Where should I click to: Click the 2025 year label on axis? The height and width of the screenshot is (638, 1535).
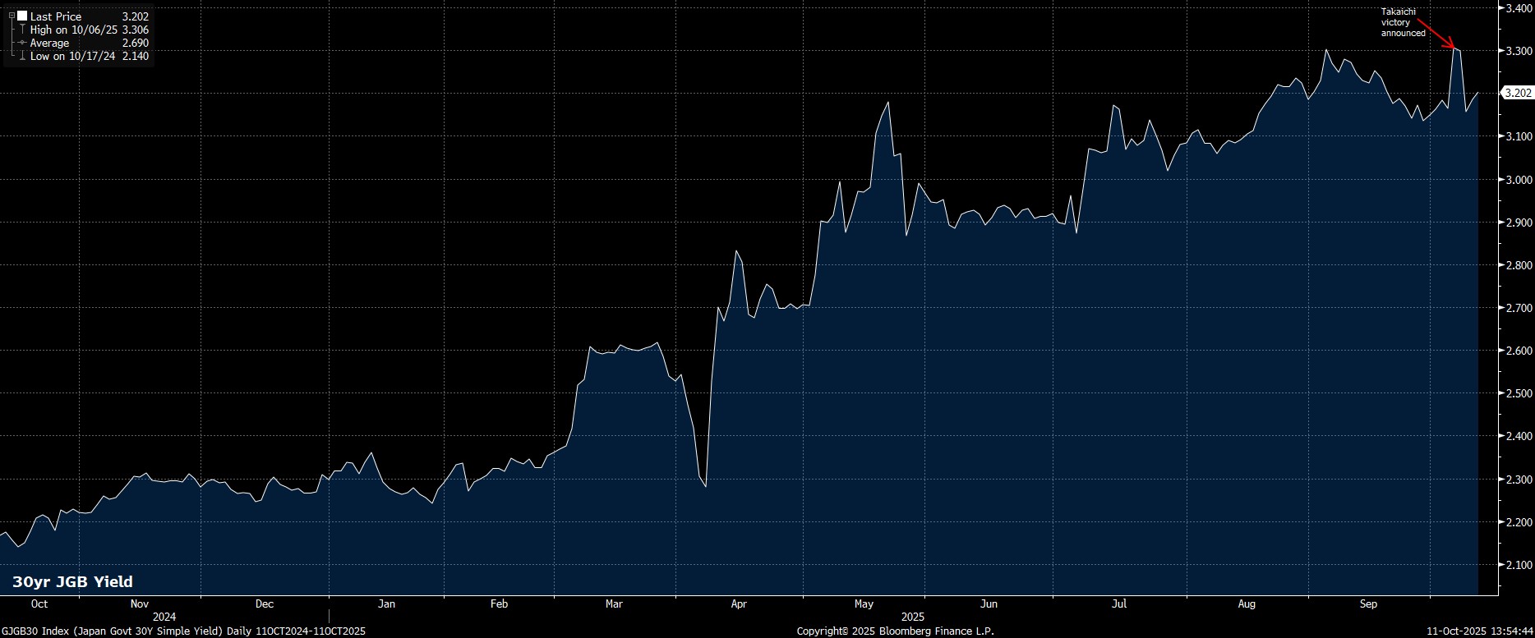[912, 616]
